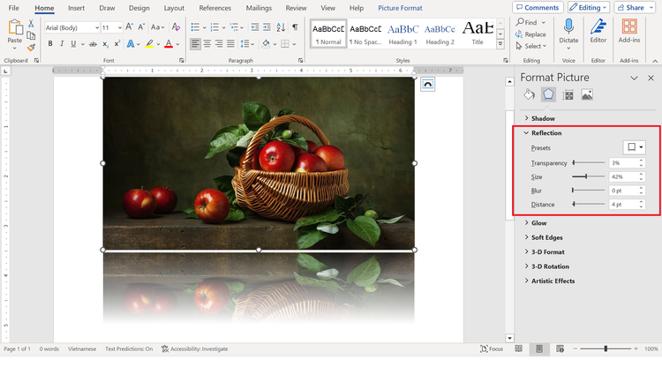Apply the Title style
Viewport: 662px width, 367px height.
(x=478, y=34)
